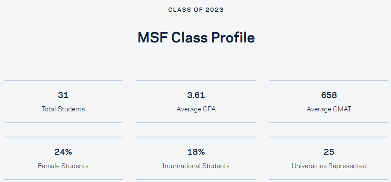Screen dimensions: 391x182
Task: Click the 25 universities number
Action: click(329, 152)
